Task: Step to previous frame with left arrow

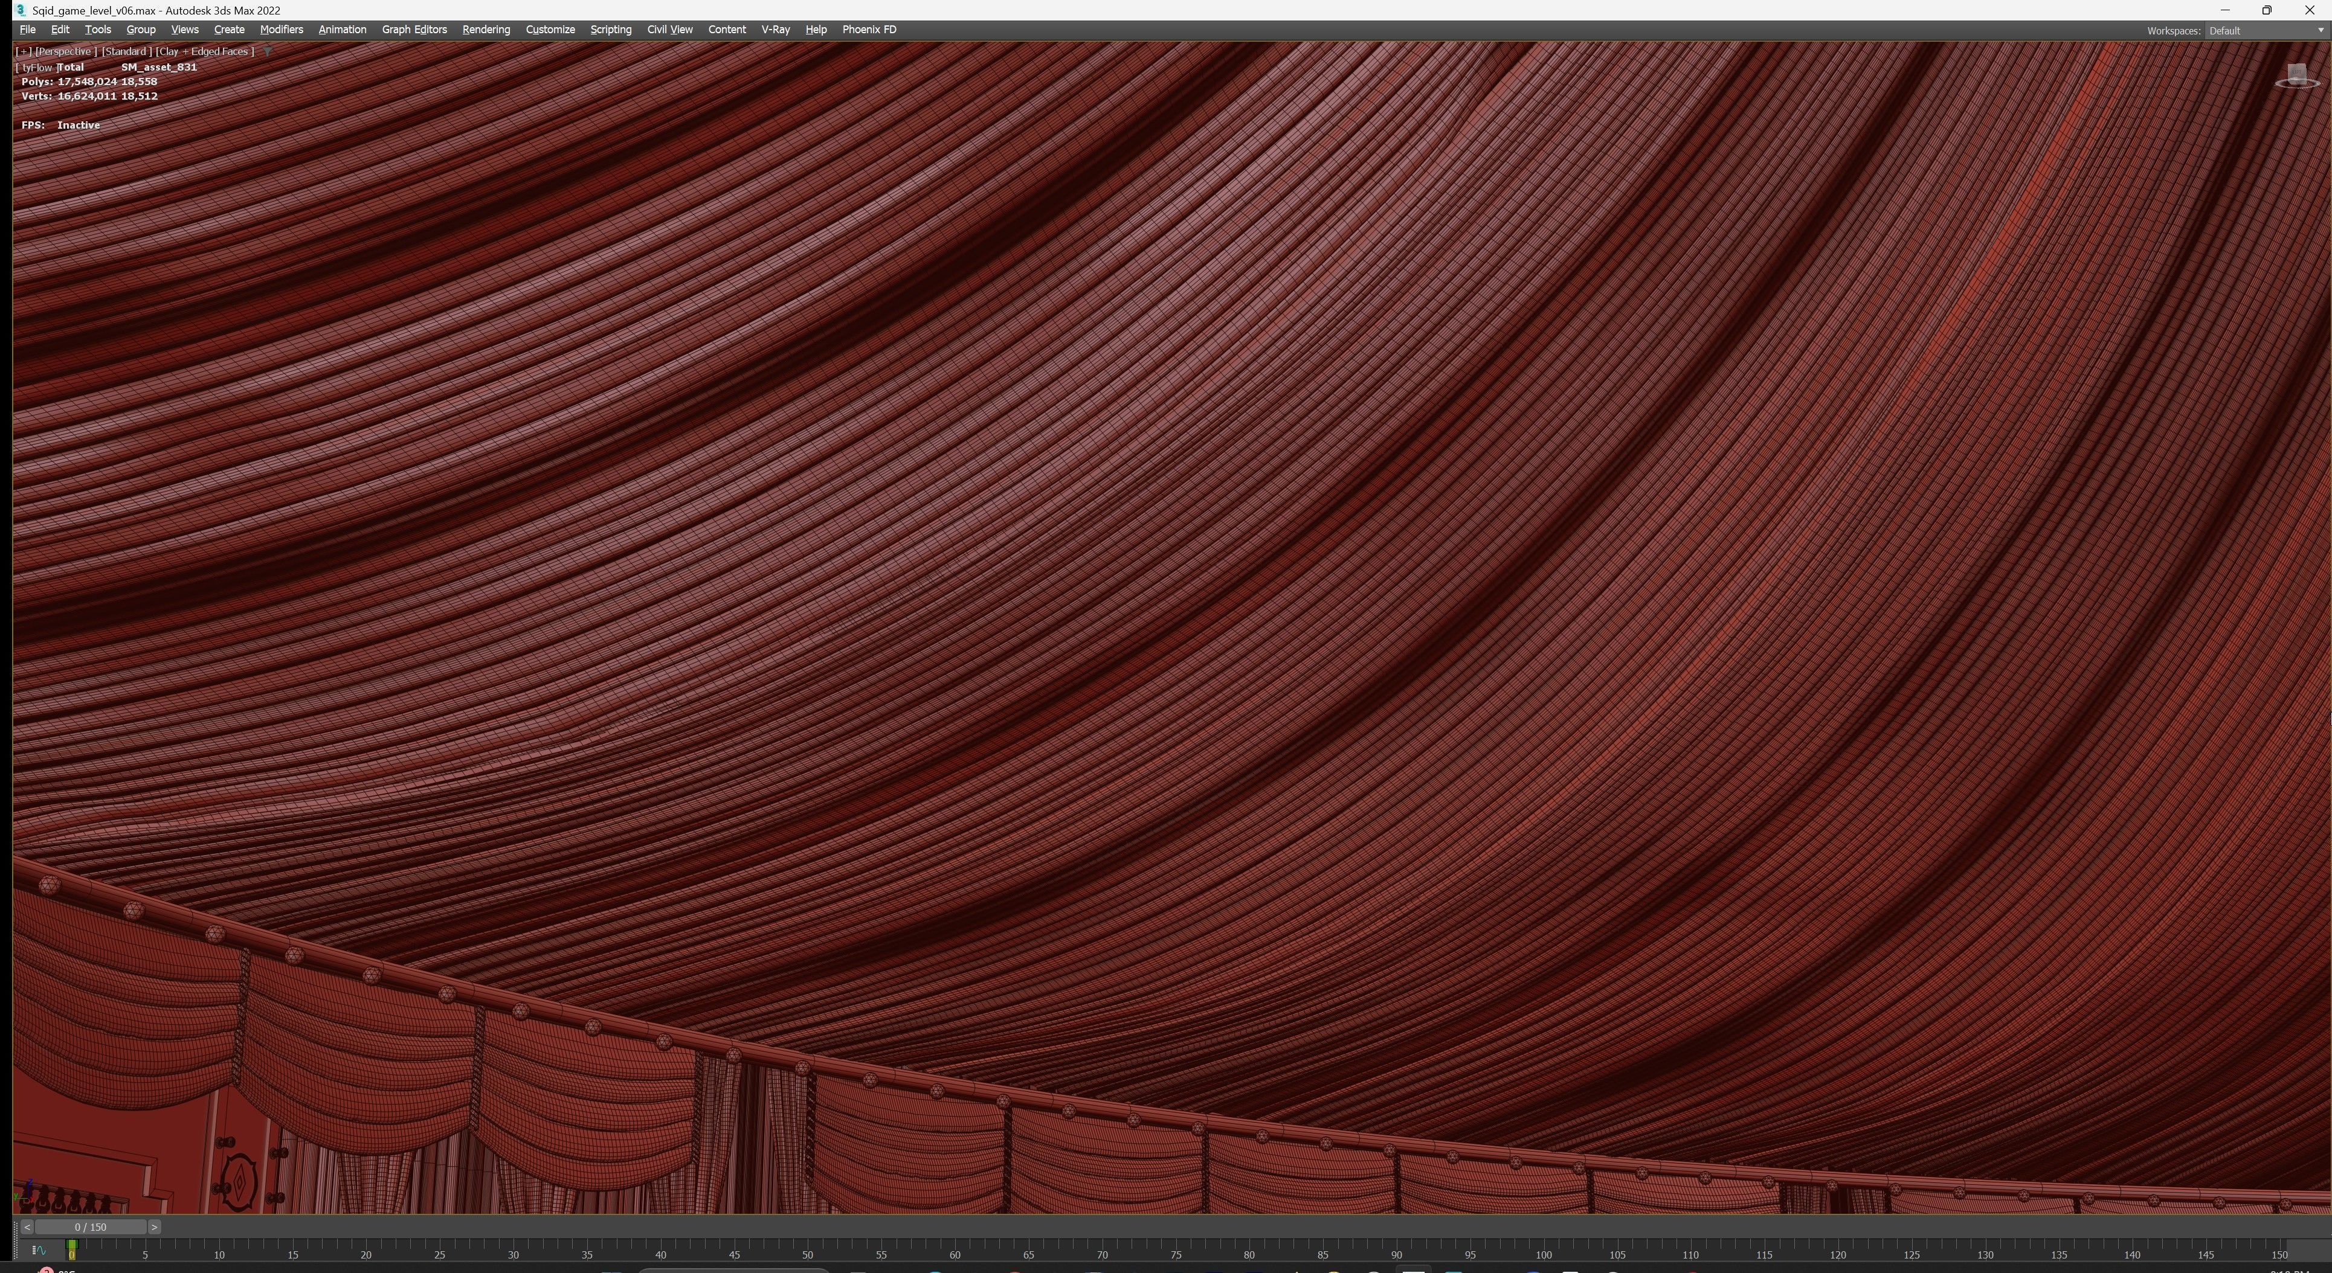Action: click(27, 1227)
